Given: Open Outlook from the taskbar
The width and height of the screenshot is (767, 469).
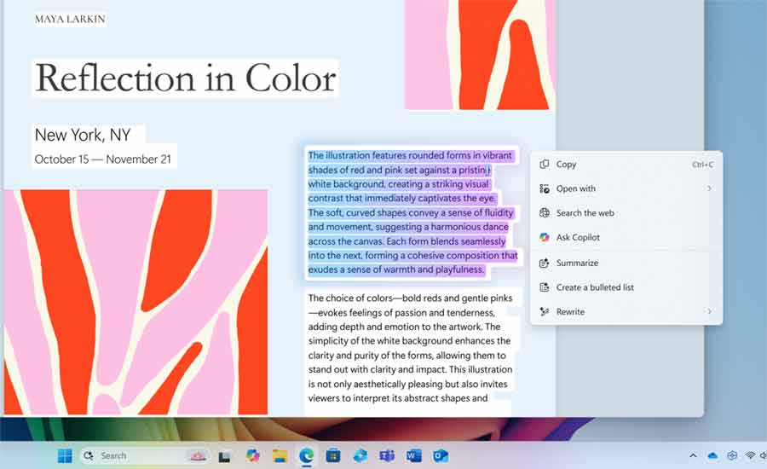Looking at the screenshot, I should click(x=441, y=455).
